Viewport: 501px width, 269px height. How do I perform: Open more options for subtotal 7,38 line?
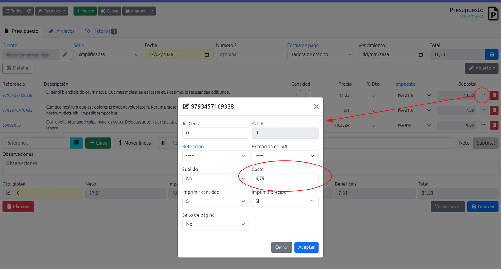[483, 110]
